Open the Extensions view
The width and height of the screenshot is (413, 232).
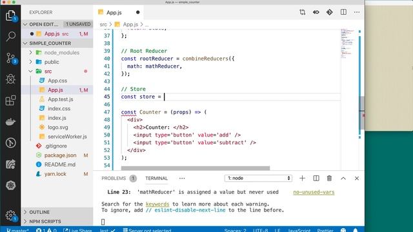pyautogui.click(x=10, y=101)
